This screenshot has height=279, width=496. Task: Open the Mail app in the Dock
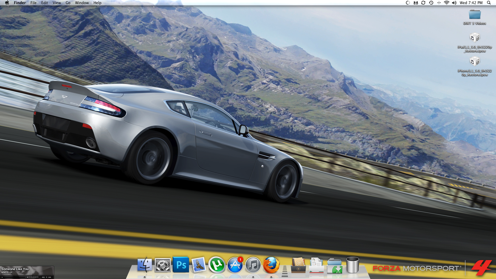(199, 265)
